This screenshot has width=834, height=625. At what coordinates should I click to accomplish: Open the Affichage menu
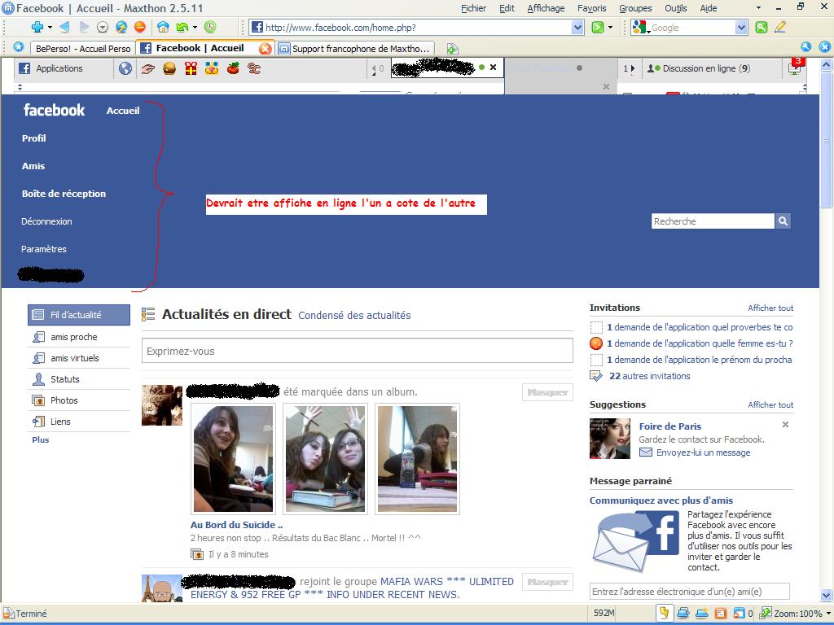pyautogui.click(x=546, y=8)
